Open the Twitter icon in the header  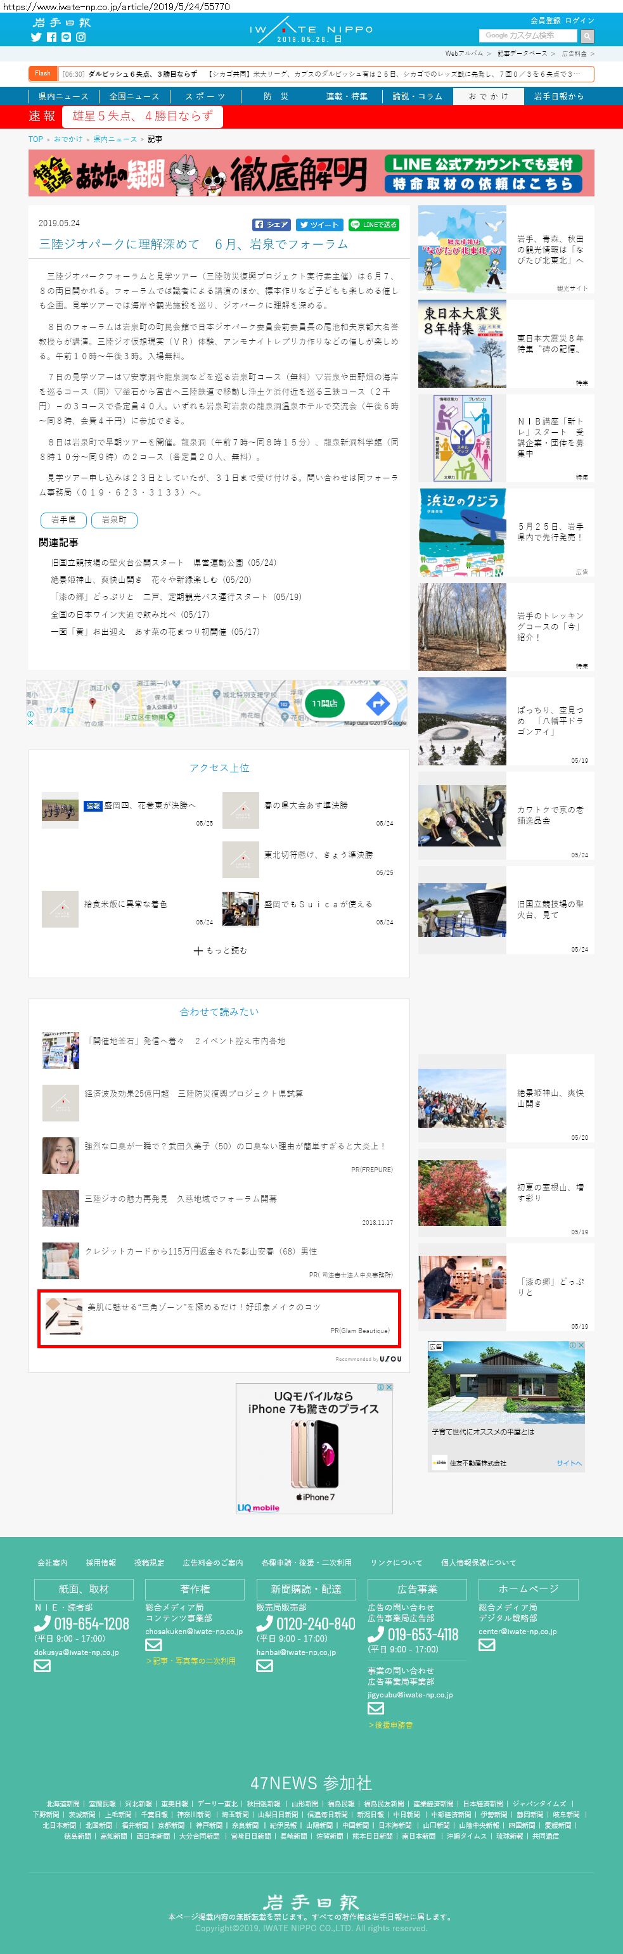35,37
